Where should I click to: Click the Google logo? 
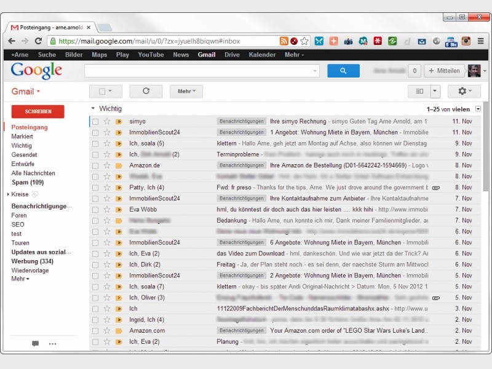pos(36,70)
